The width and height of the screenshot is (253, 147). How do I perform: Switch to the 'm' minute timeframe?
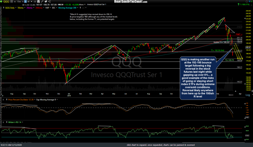(x=15, y=2)
